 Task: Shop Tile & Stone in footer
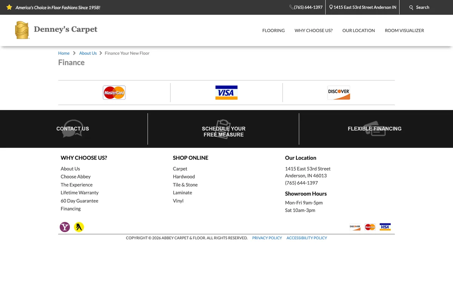pos(185,185)
